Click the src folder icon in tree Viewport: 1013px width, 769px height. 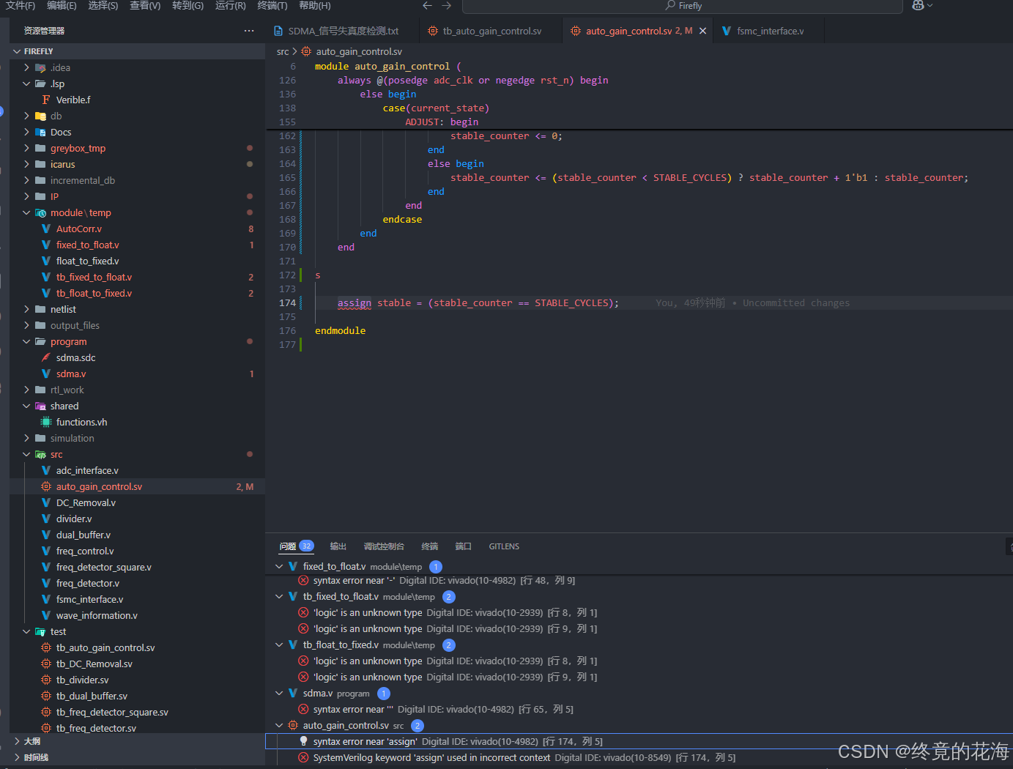click(x=40, y=454)
